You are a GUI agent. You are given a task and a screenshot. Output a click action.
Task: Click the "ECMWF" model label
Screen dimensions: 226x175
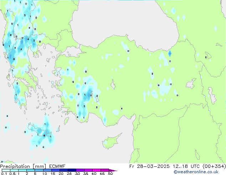[57, 166]
